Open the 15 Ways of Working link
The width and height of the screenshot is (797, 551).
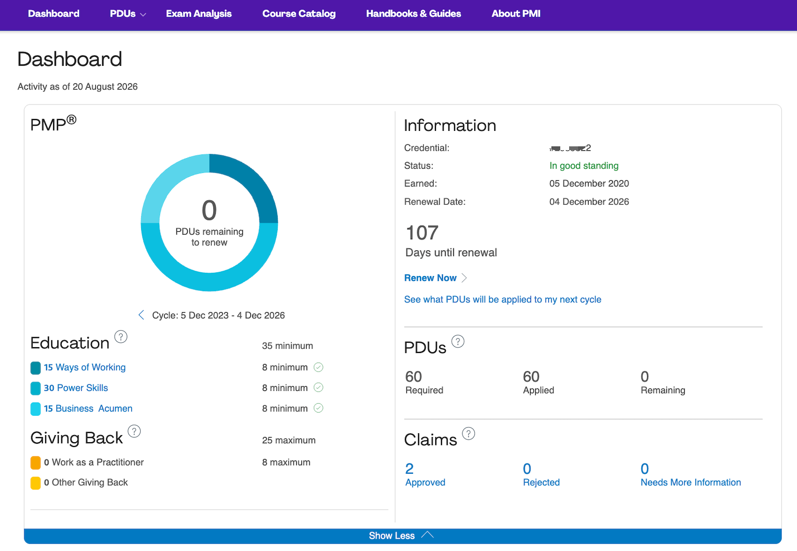(x=85, y=367)
